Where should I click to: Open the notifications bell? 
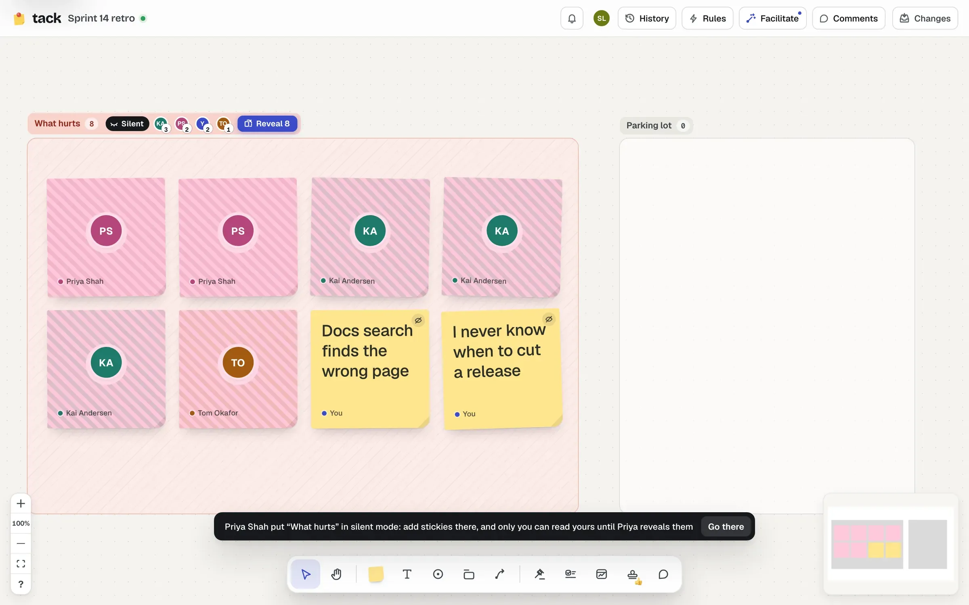click(572, 18)
